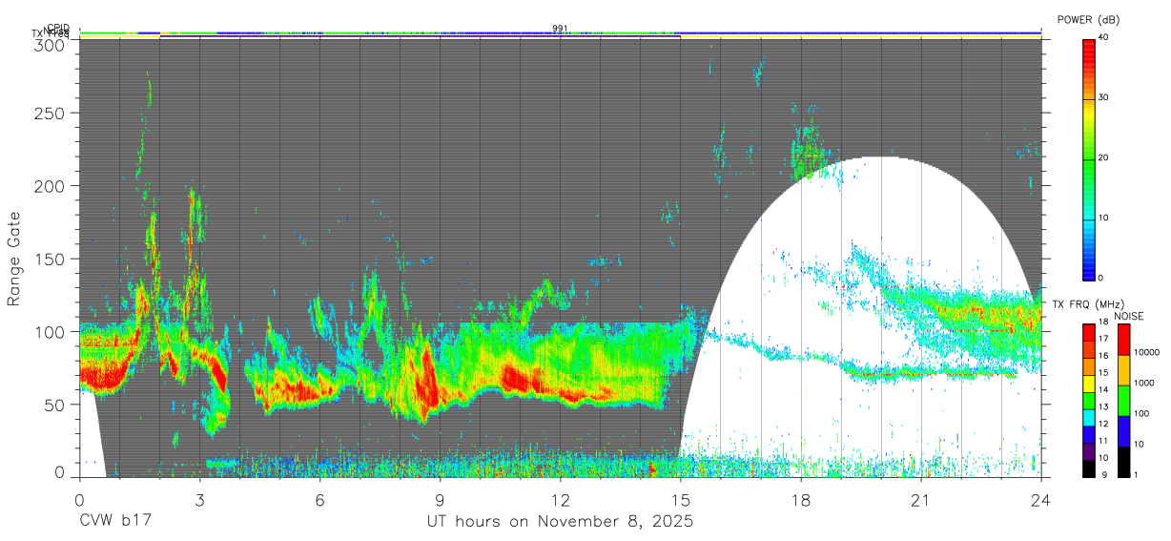Click the 6 hour tick label

point(319,499)
